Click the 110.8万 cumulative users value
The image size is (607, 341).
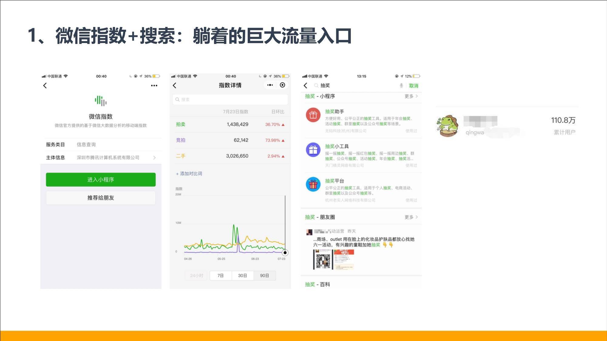pyautogui.click(x=563, y=120)
